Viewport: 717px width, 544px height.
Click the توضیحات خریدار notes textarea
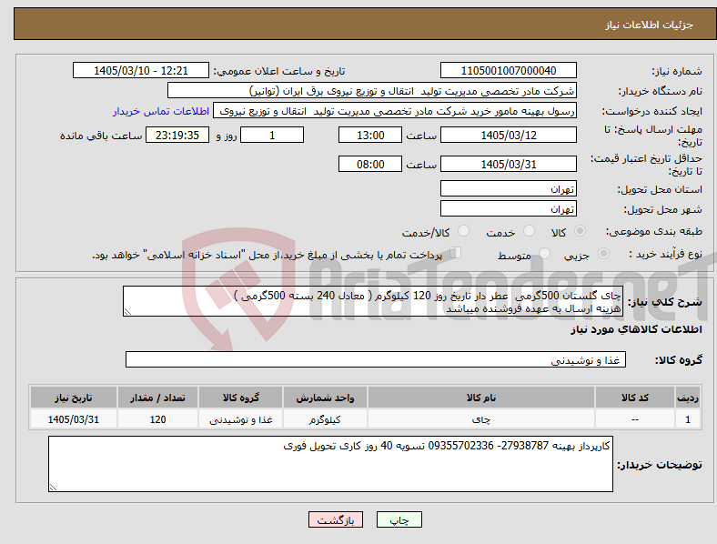[x=330, y=464]
